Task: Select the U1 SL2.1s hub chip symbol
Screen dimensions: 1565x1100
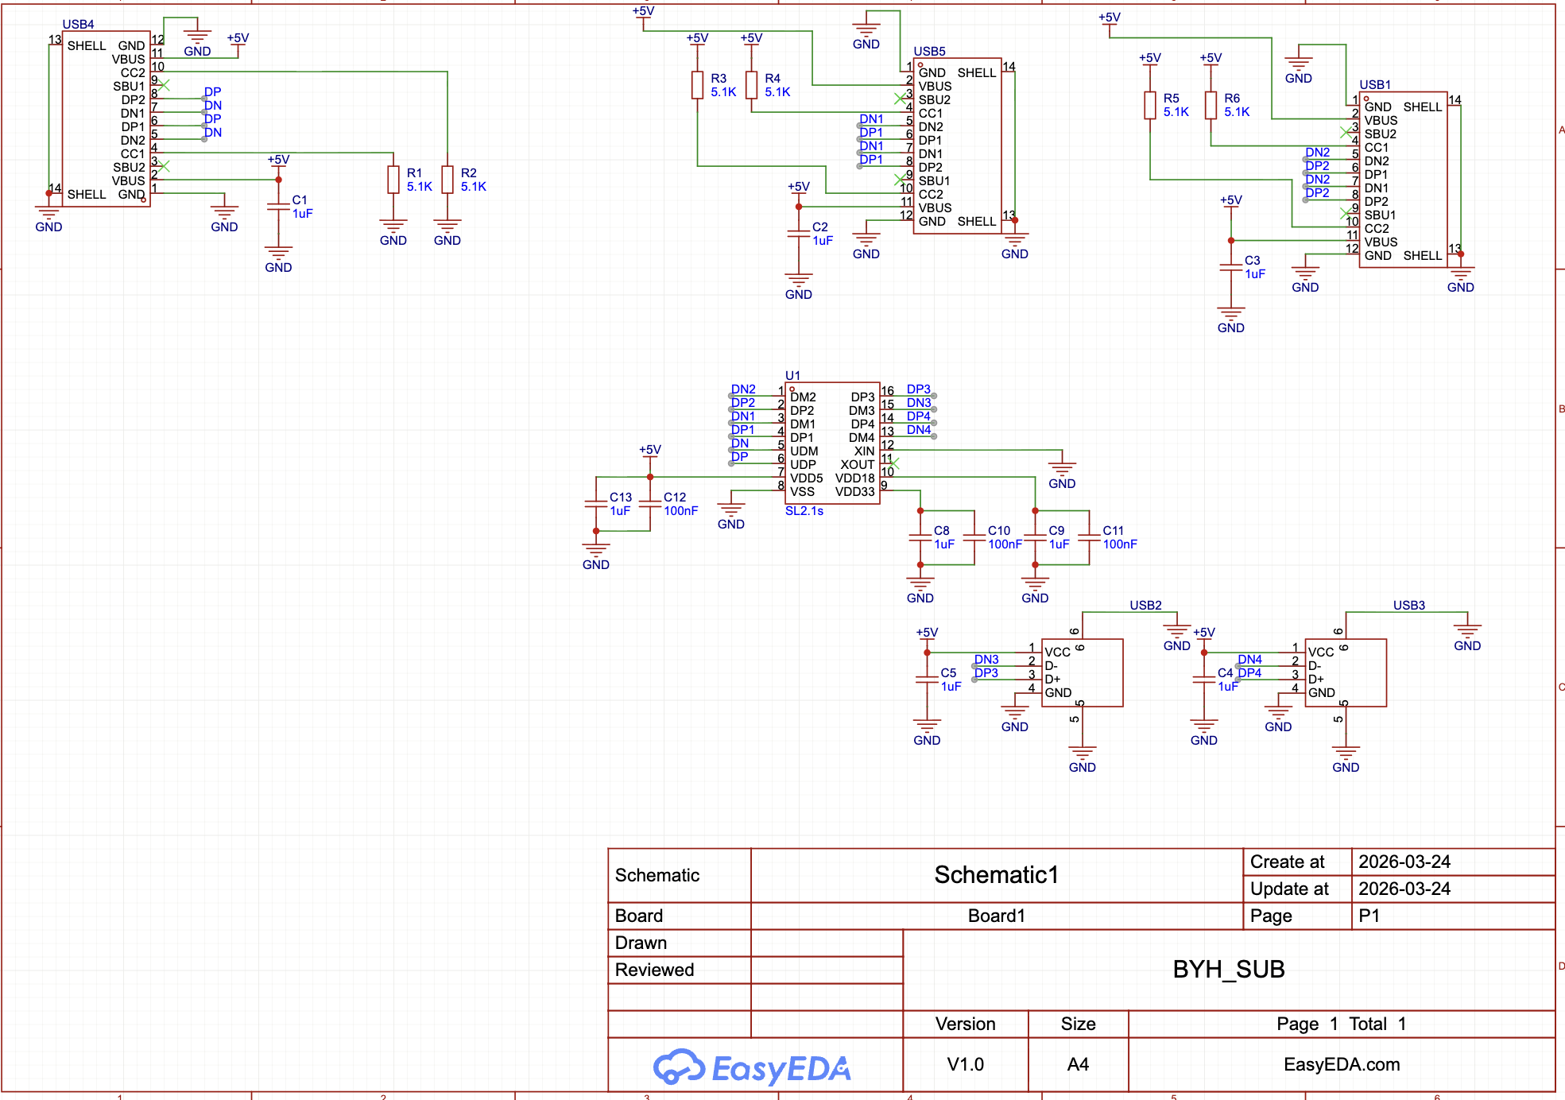Action: [x=832, y=443]
